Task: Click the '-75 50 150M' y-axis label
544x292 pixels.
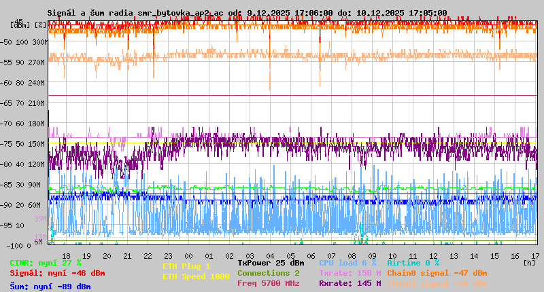Action: 22,144
